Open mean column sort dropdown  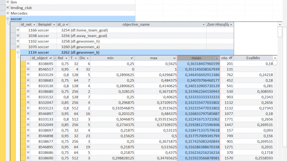point(217,58)
